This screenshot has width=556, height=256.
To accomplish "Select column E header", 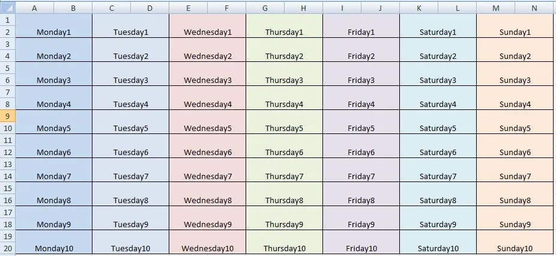I will pos(189,8).
